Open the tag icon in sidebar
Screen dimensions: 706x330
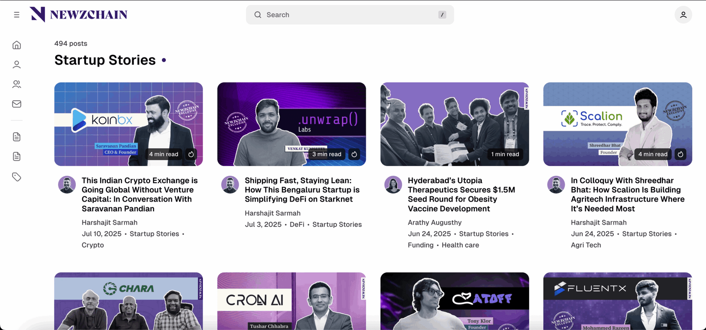(x=17, y=177)
